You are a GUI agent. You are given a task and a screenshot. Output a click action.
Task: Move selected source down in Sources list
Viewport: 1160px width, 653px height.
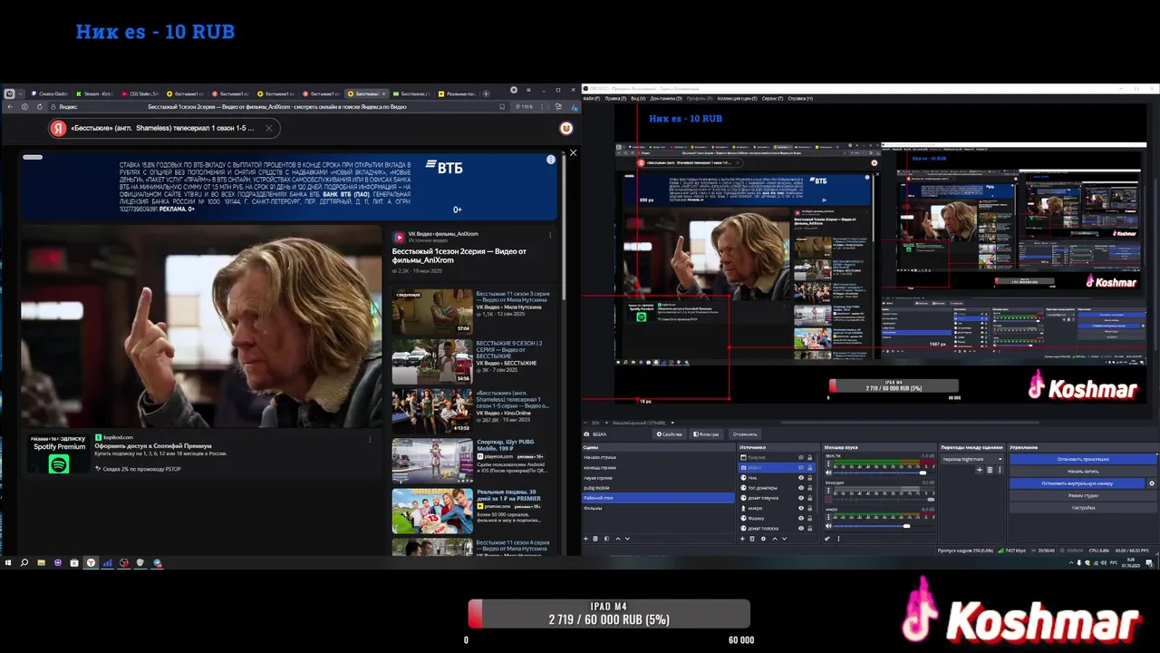point(784,539)
